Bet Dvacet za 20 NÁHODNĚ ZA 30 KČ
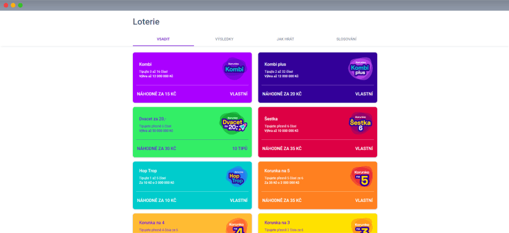This screenshot has height=233, width=509. pyautogui.click(x=157, y=148)
